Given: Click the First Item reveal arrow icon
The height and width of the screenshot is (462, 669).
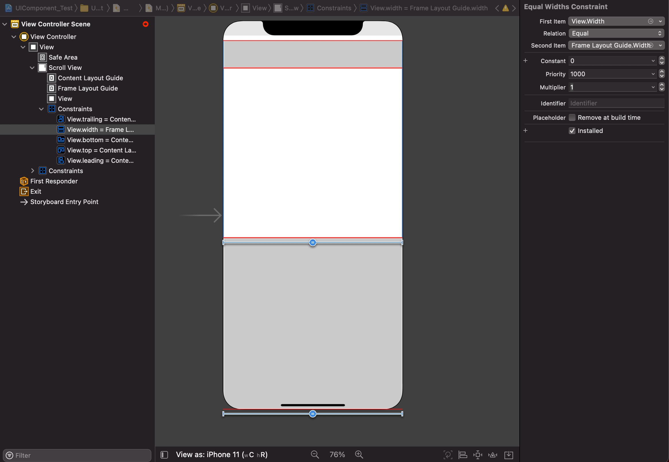Looking at the screenshot, I should (650, 21).
